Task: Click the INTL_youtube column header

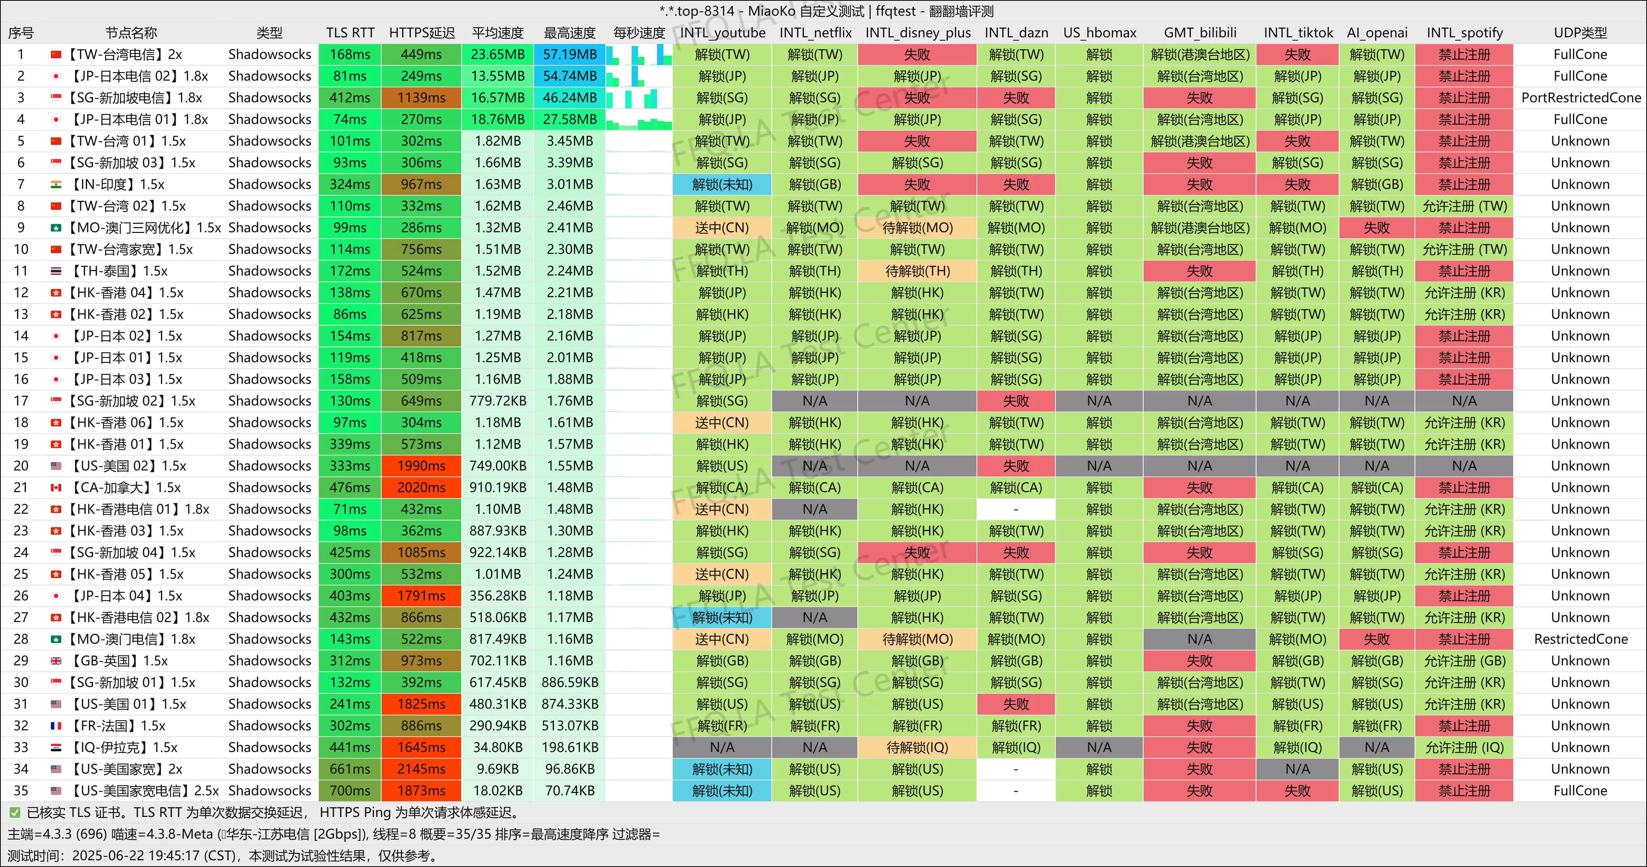Action: click(x=722, y=33)
